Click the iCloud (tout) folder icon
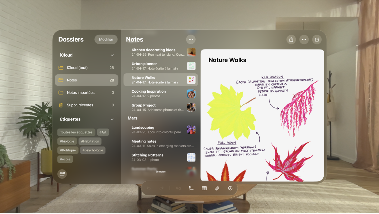Screen dimensions: 379x214 point(61,68)
